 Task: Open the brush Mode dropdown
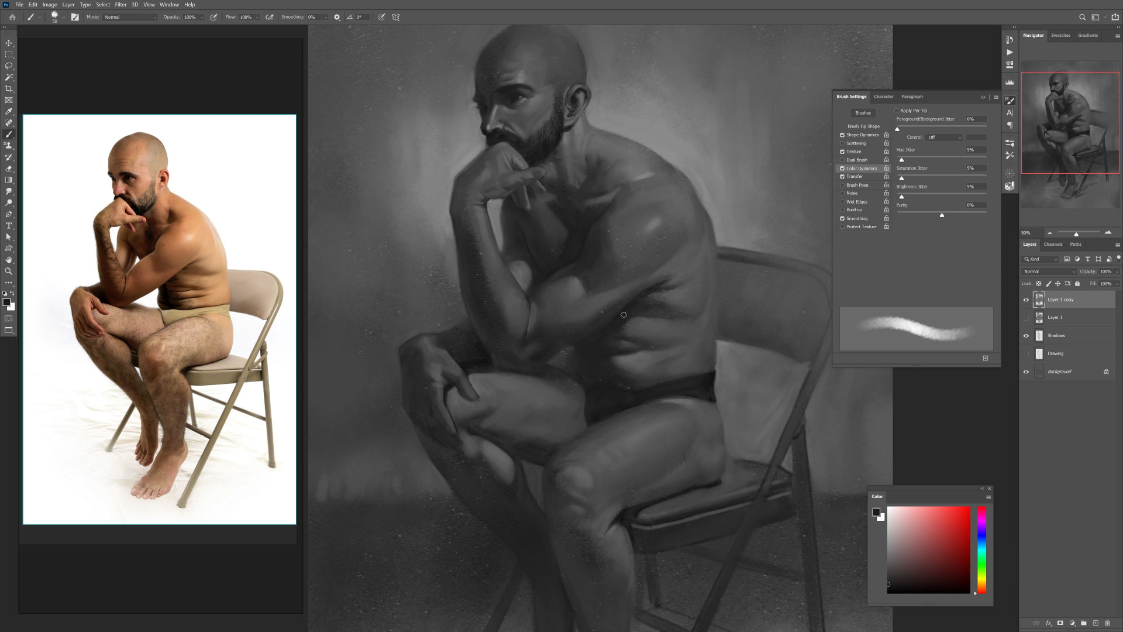tap(130, 17)
